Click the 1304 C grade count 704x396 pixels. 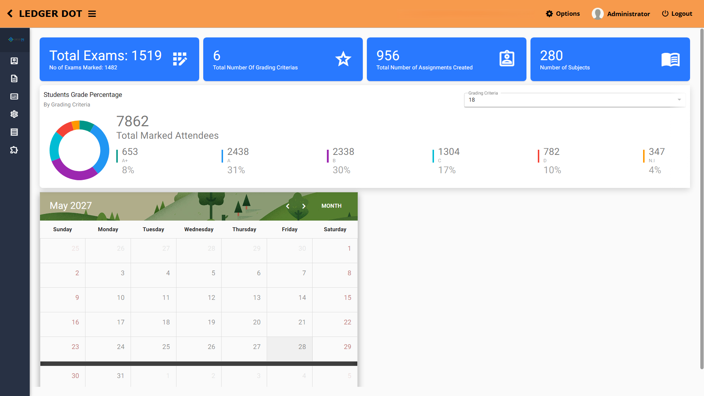pos(449,152)
